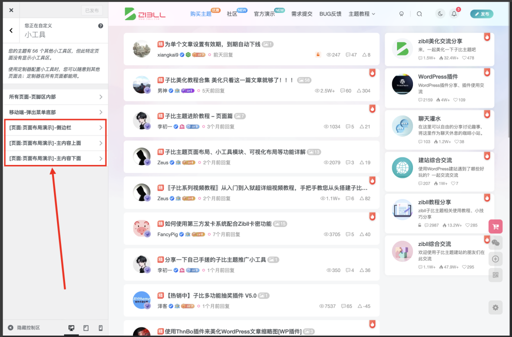Image resolution: width=512 pixels, height=337 pixels.
Task: Close the customizer with the X icon
Action: point(11,10)
